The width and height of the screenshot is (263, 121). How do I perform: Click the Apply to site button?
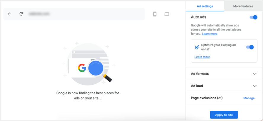click(x=224, y=115)
